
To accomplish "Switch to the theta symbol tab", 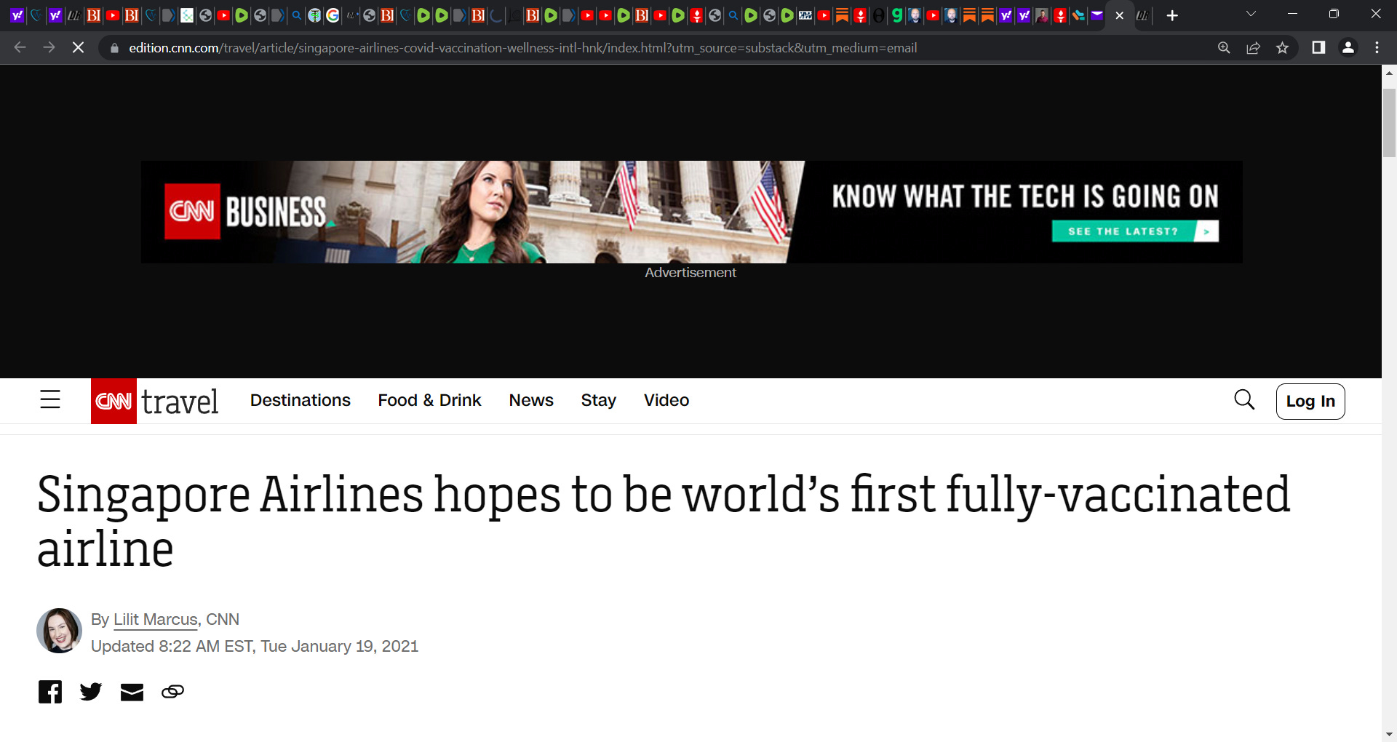I will coord(878,15).
